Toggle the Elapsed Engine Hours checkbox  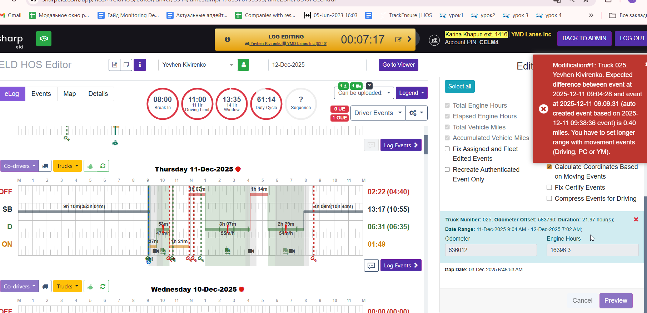[x=447, y=116]
